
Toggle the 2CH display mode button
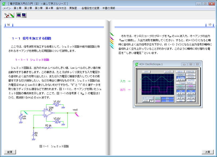coord(167,72)
